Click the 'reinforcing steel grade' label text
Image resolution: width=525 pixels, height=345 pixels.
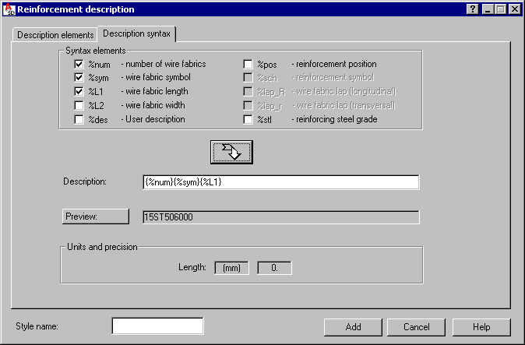[x=336, y=119]
